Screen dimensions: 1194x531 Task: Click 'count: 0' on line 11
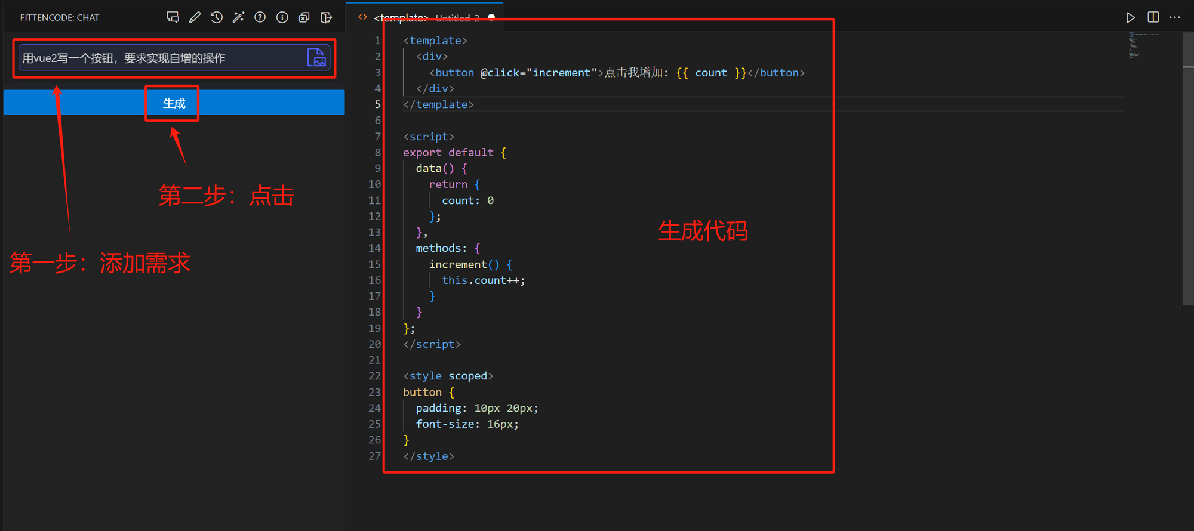(x=467, y=200)
